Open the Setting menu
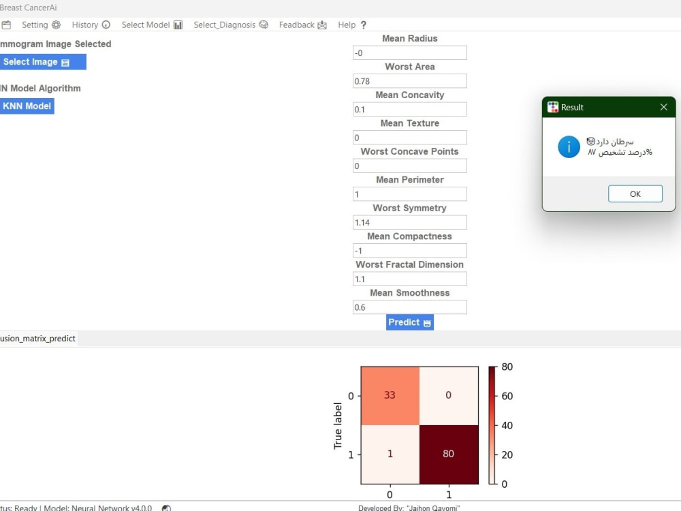The width and height of the screenshot is (681, 511). 41,25
